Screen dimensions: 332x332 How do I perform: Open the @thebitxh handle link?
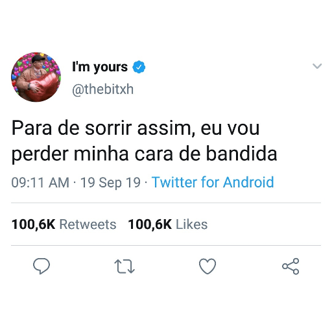click(x=102, y=89)
